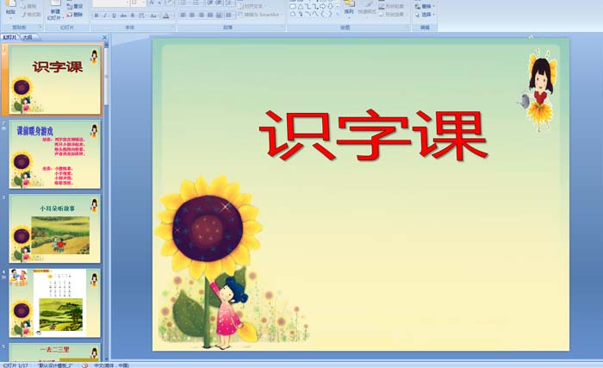
Task: Select the right brace shape
Action: pyautogui.click(x=330, y=14)
